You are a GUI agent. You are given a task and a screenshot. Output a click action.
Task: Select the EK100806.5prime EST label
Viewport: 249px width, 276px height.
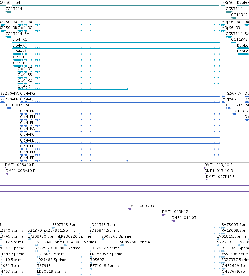point(64,248)
